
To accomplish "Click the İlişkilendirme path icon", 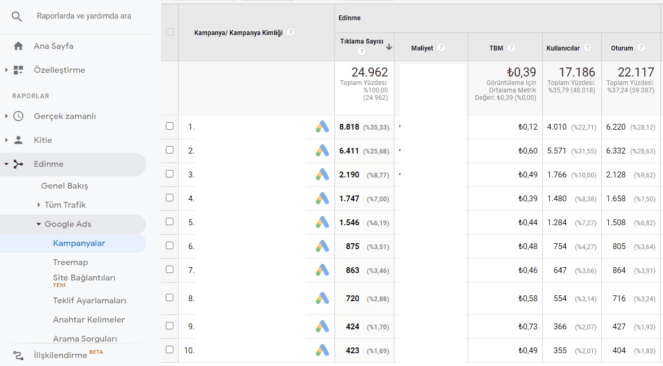I will 19,355.
